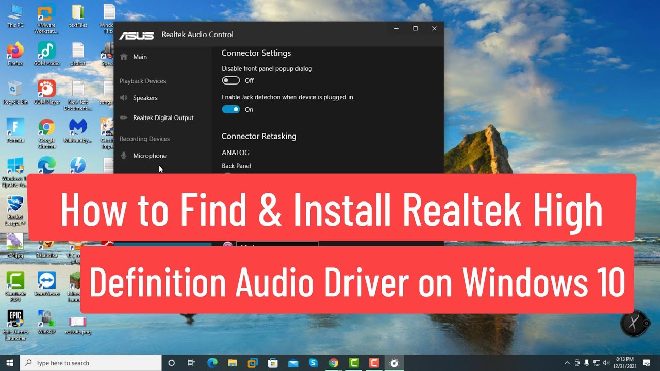
Task: Click the microphone tray icon
Action: [587, 363]
